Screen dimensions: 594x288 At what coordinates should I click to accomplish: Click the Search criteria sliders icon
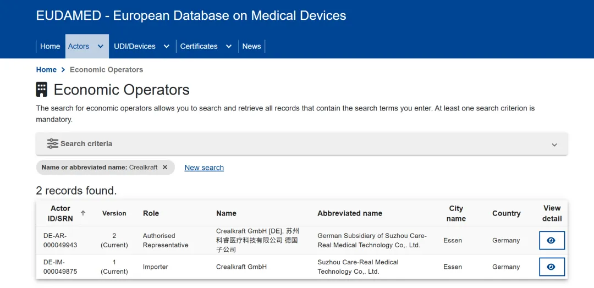pos(53,143)
